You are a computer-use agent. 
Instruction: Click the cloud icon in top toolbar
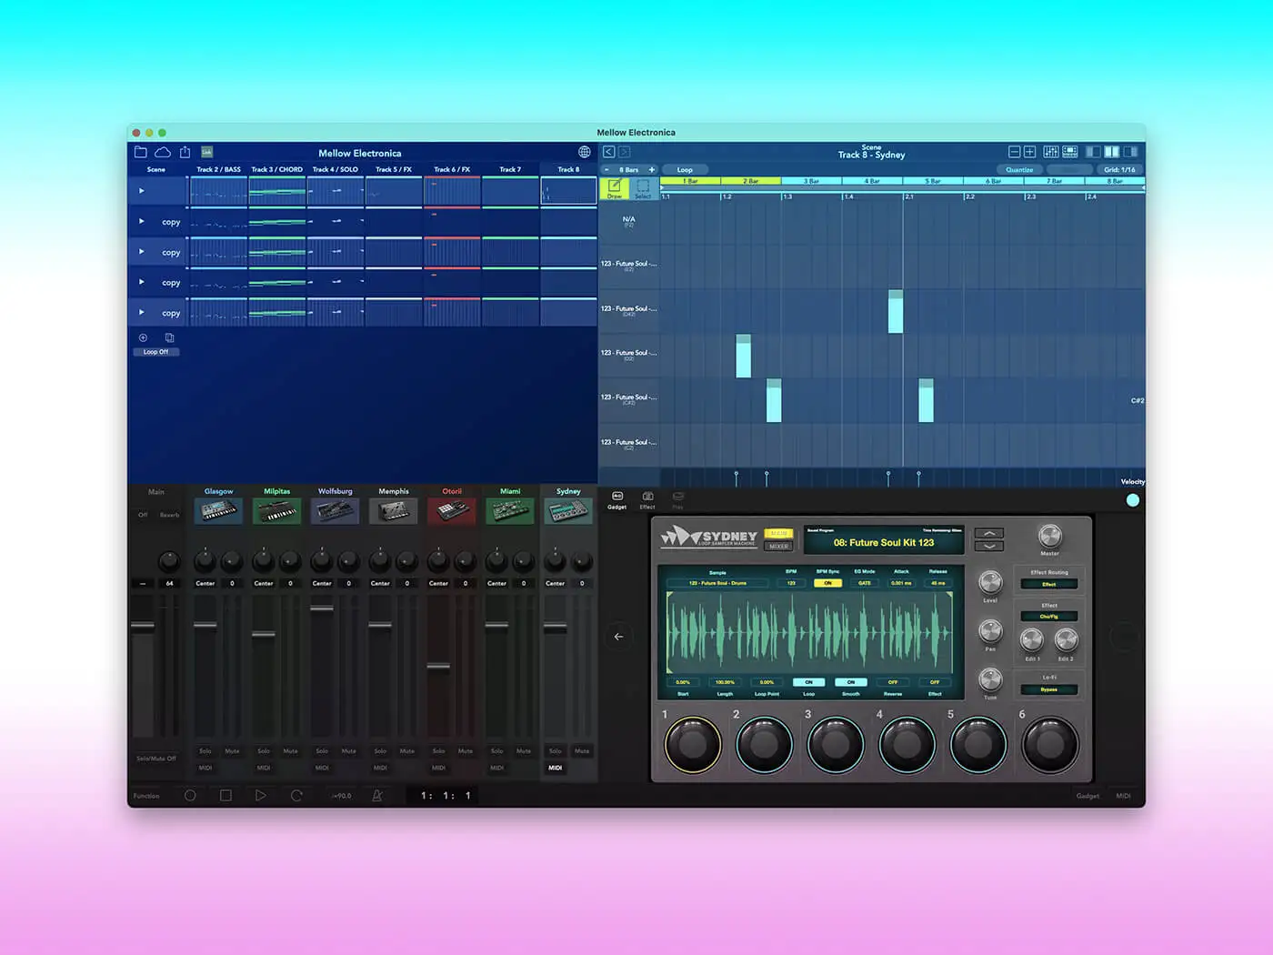point(163,152)
